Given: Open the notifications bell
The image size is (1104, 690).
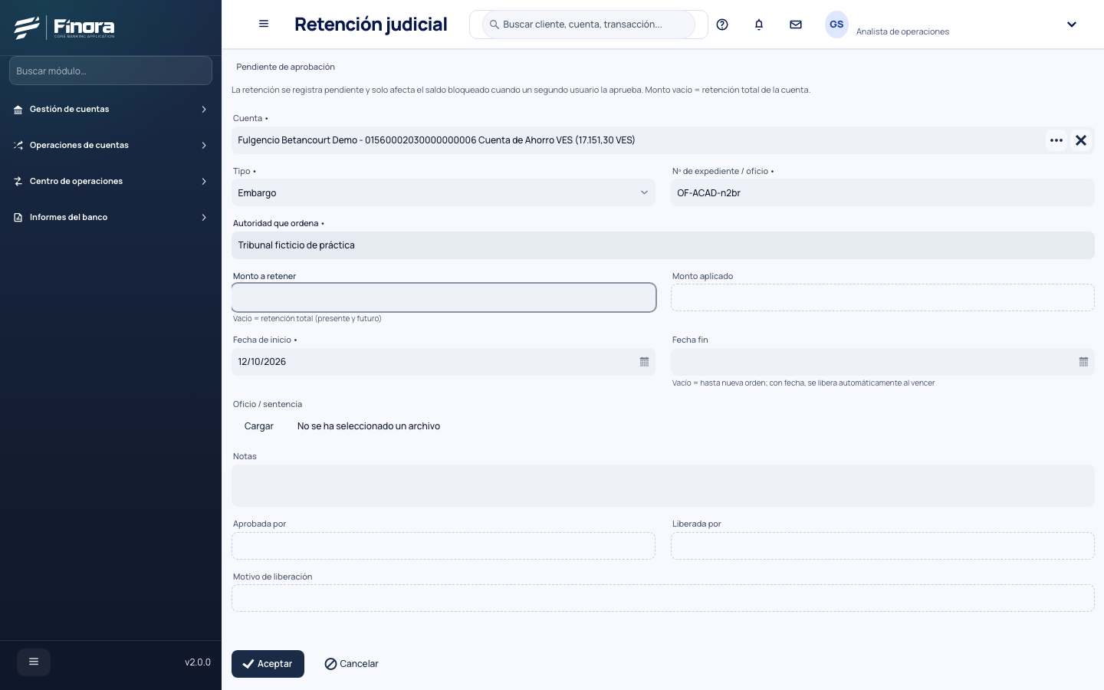Looking at the screenshot, I should pos(759,25).
